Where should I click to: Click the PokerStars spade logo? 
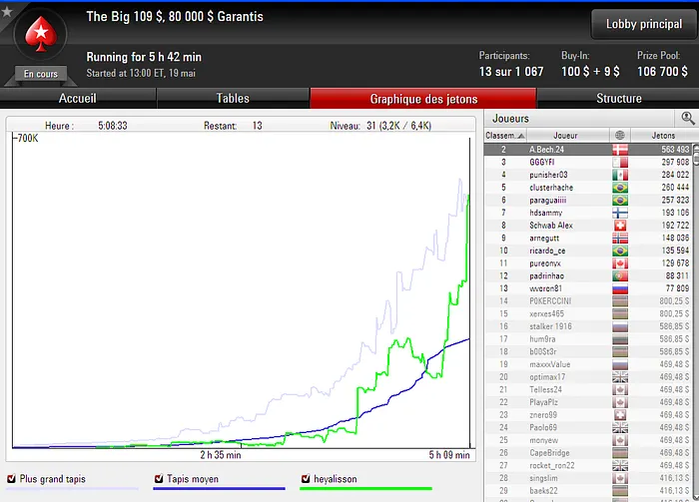click(41, 34)
